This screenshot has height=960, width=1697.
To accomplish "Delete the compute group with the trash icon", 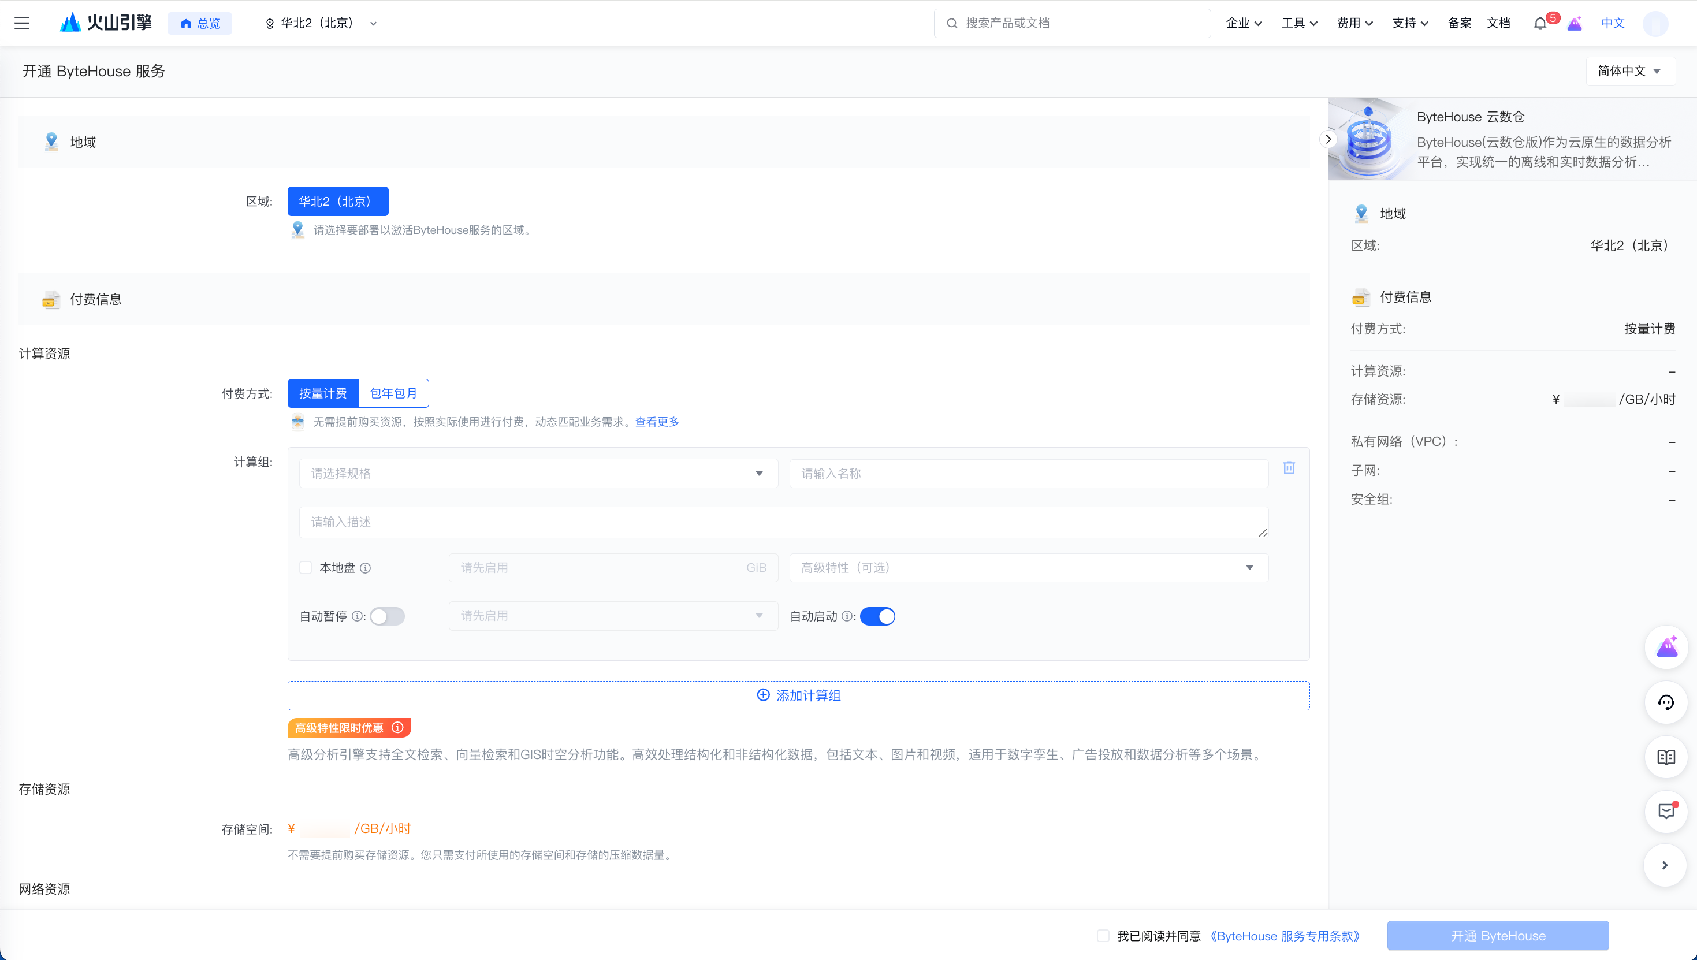I will click(x=1289, y=467).
